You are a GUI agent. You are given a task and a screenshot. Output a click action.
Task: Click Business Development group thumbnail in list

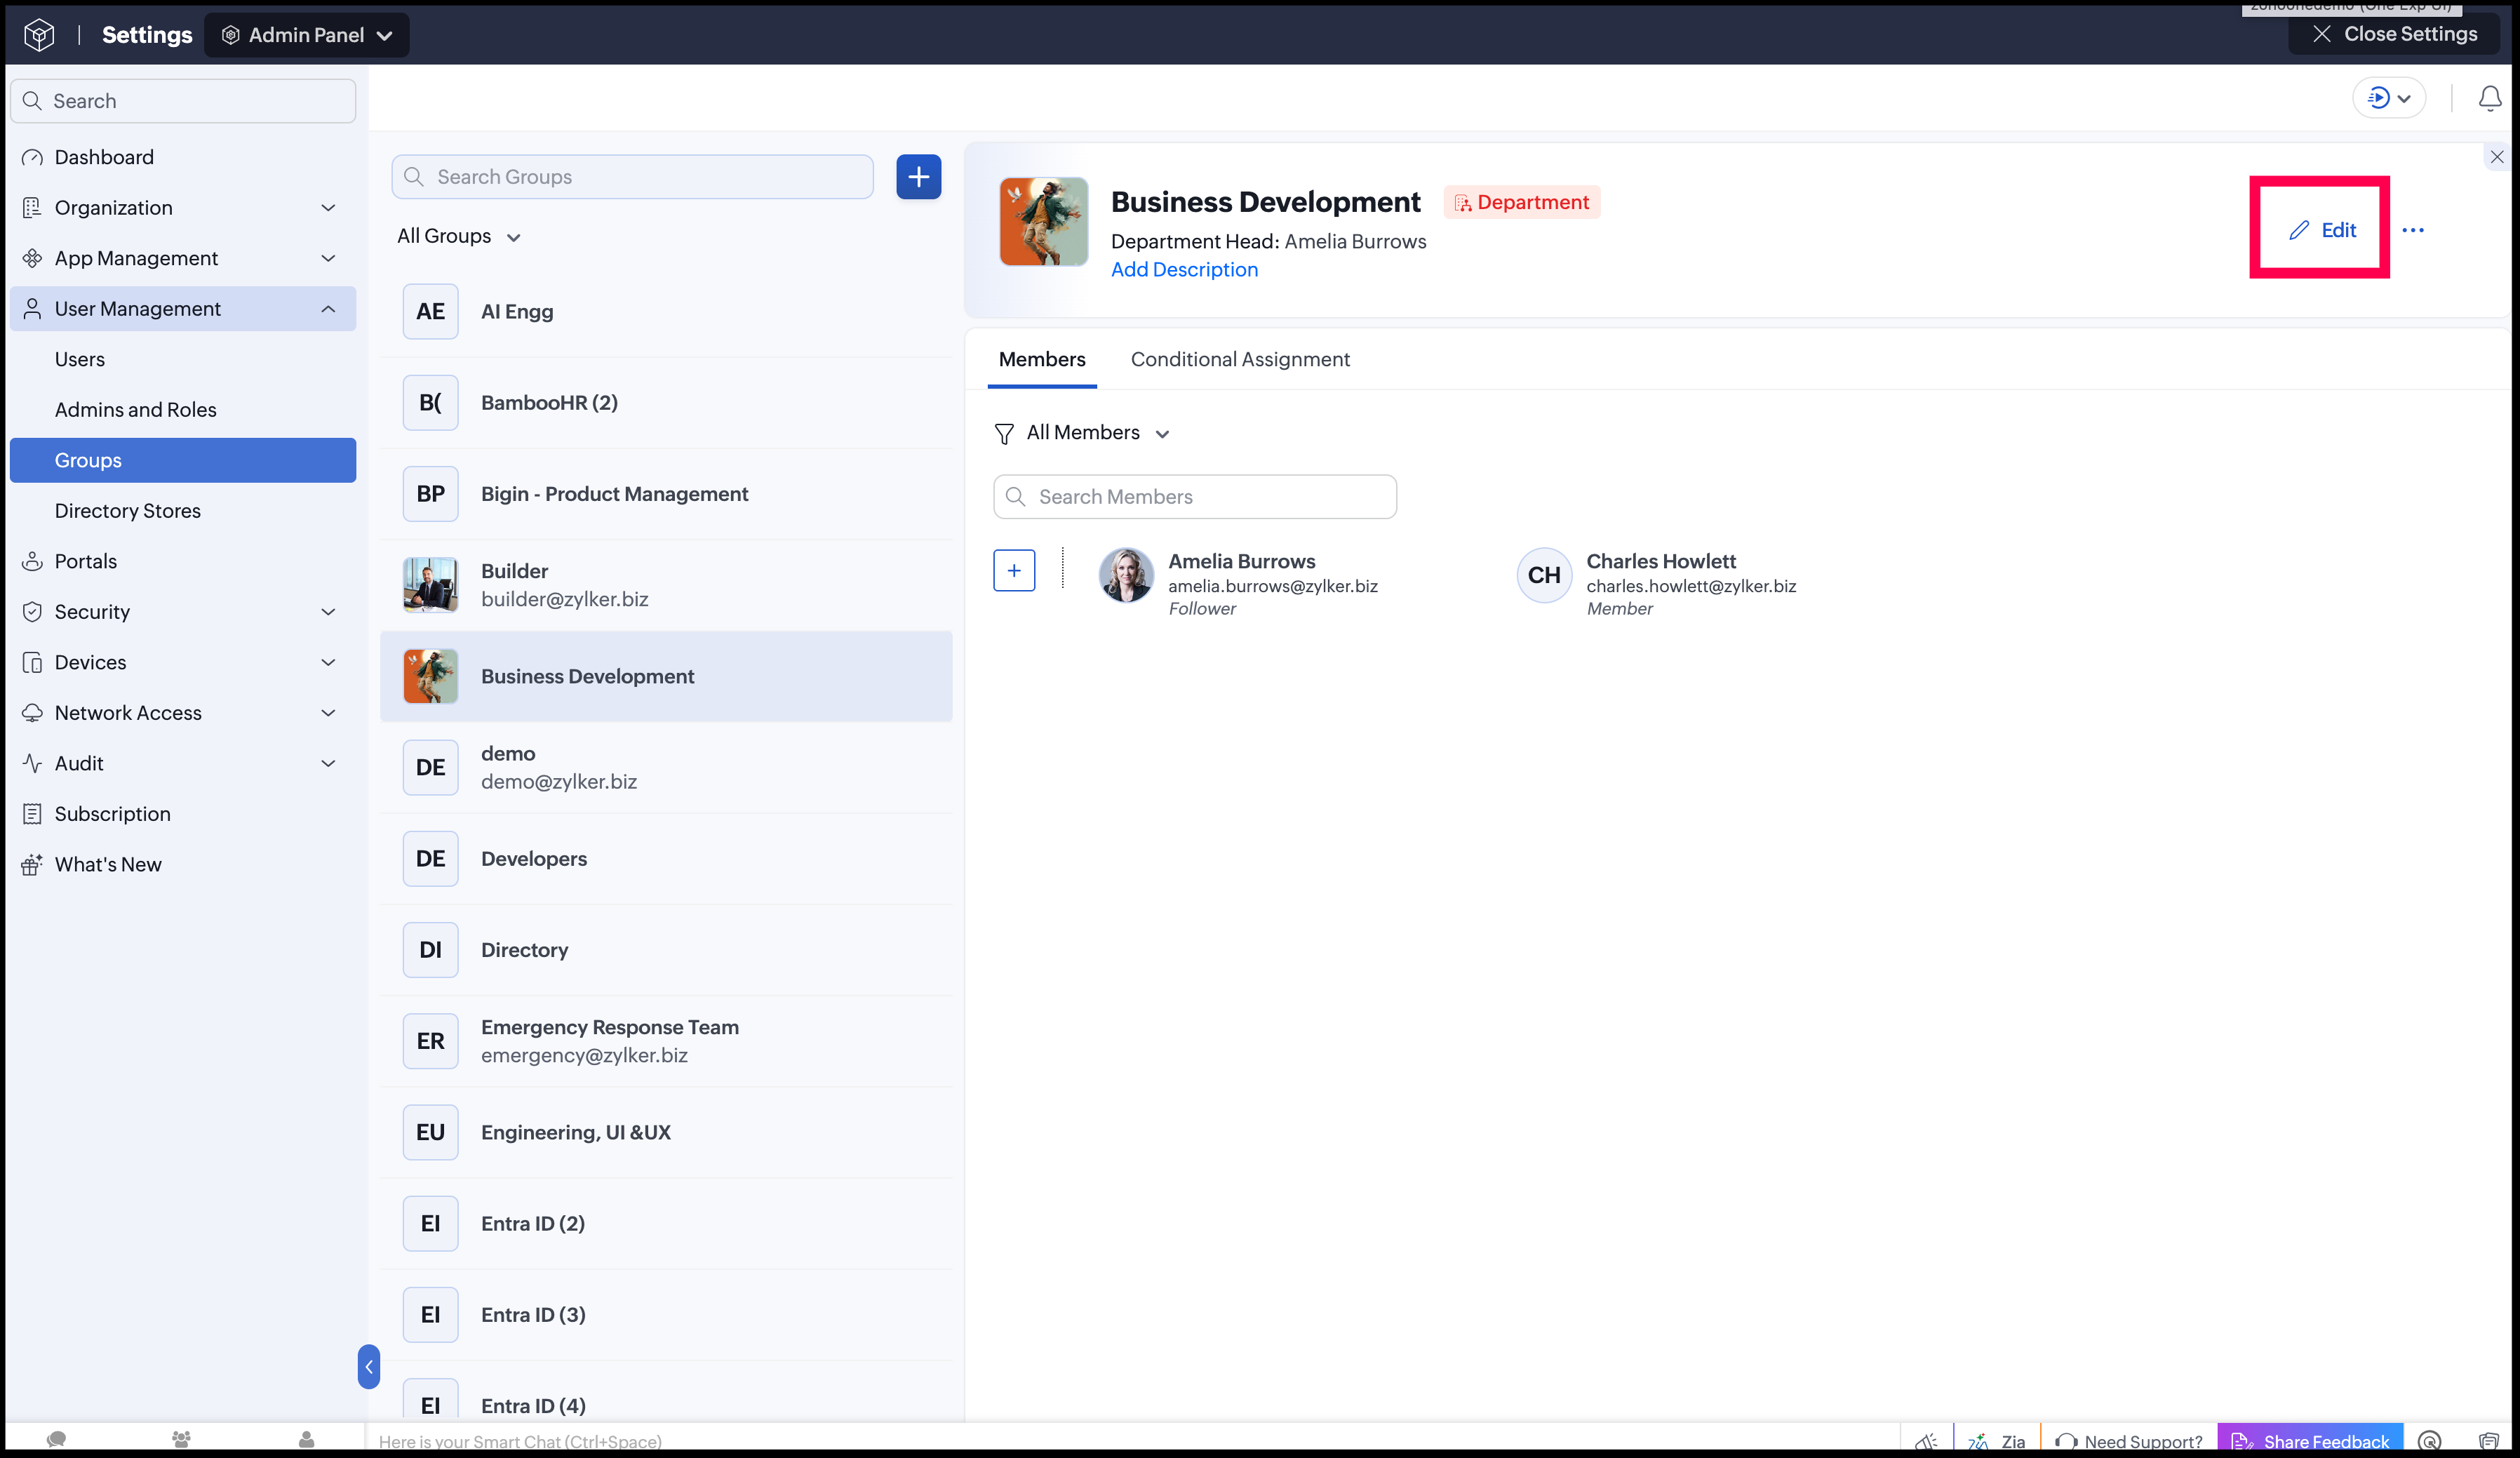click(x=430, y=676)
